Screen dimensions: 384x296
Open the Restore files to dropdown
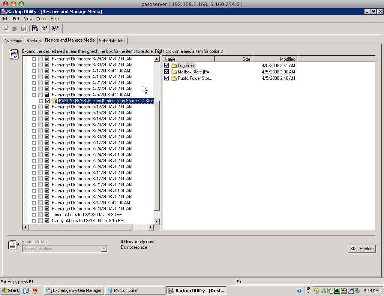[104, 249]
